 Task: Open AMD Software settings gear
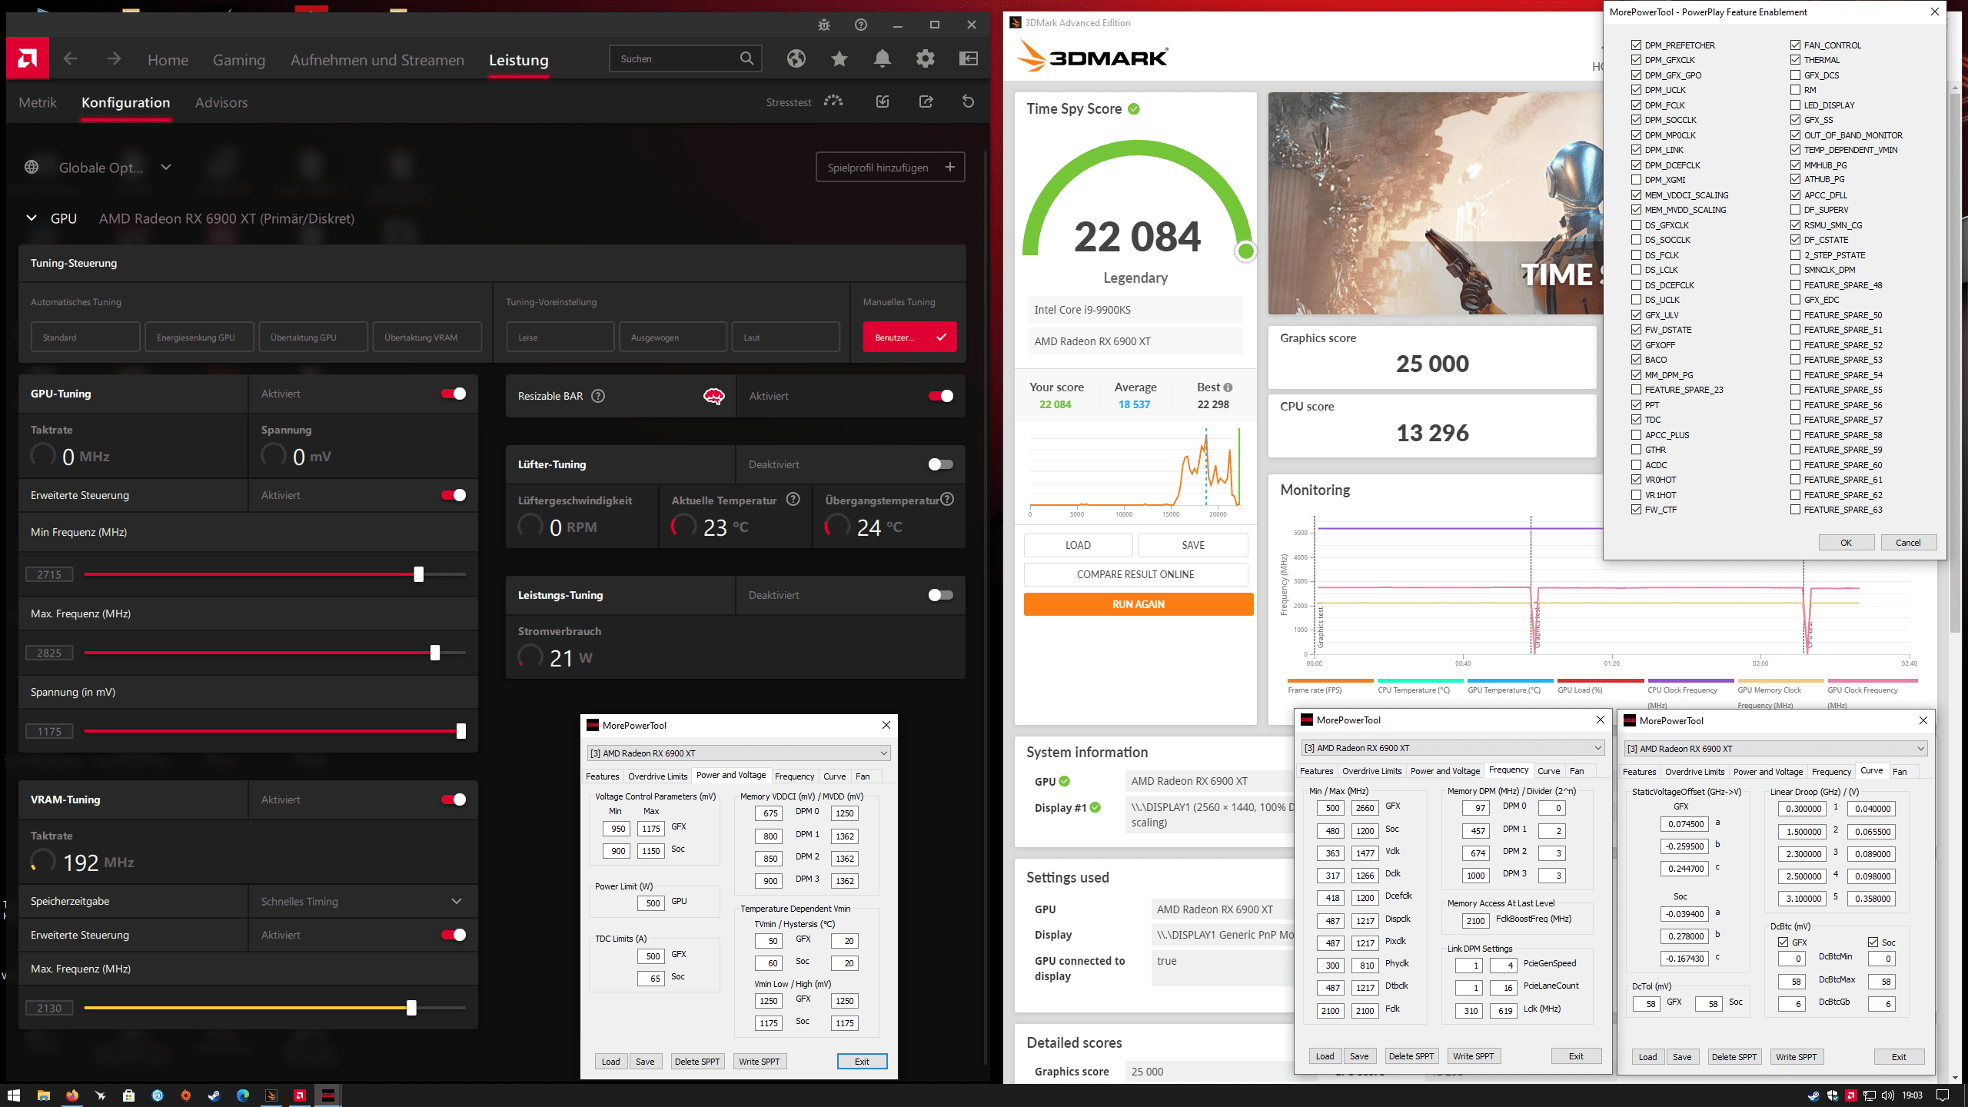[926, 58]
